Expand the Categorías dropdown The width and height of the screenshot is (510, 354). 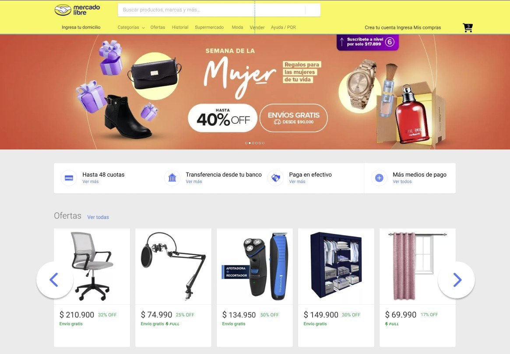click(x=131, y=28)
